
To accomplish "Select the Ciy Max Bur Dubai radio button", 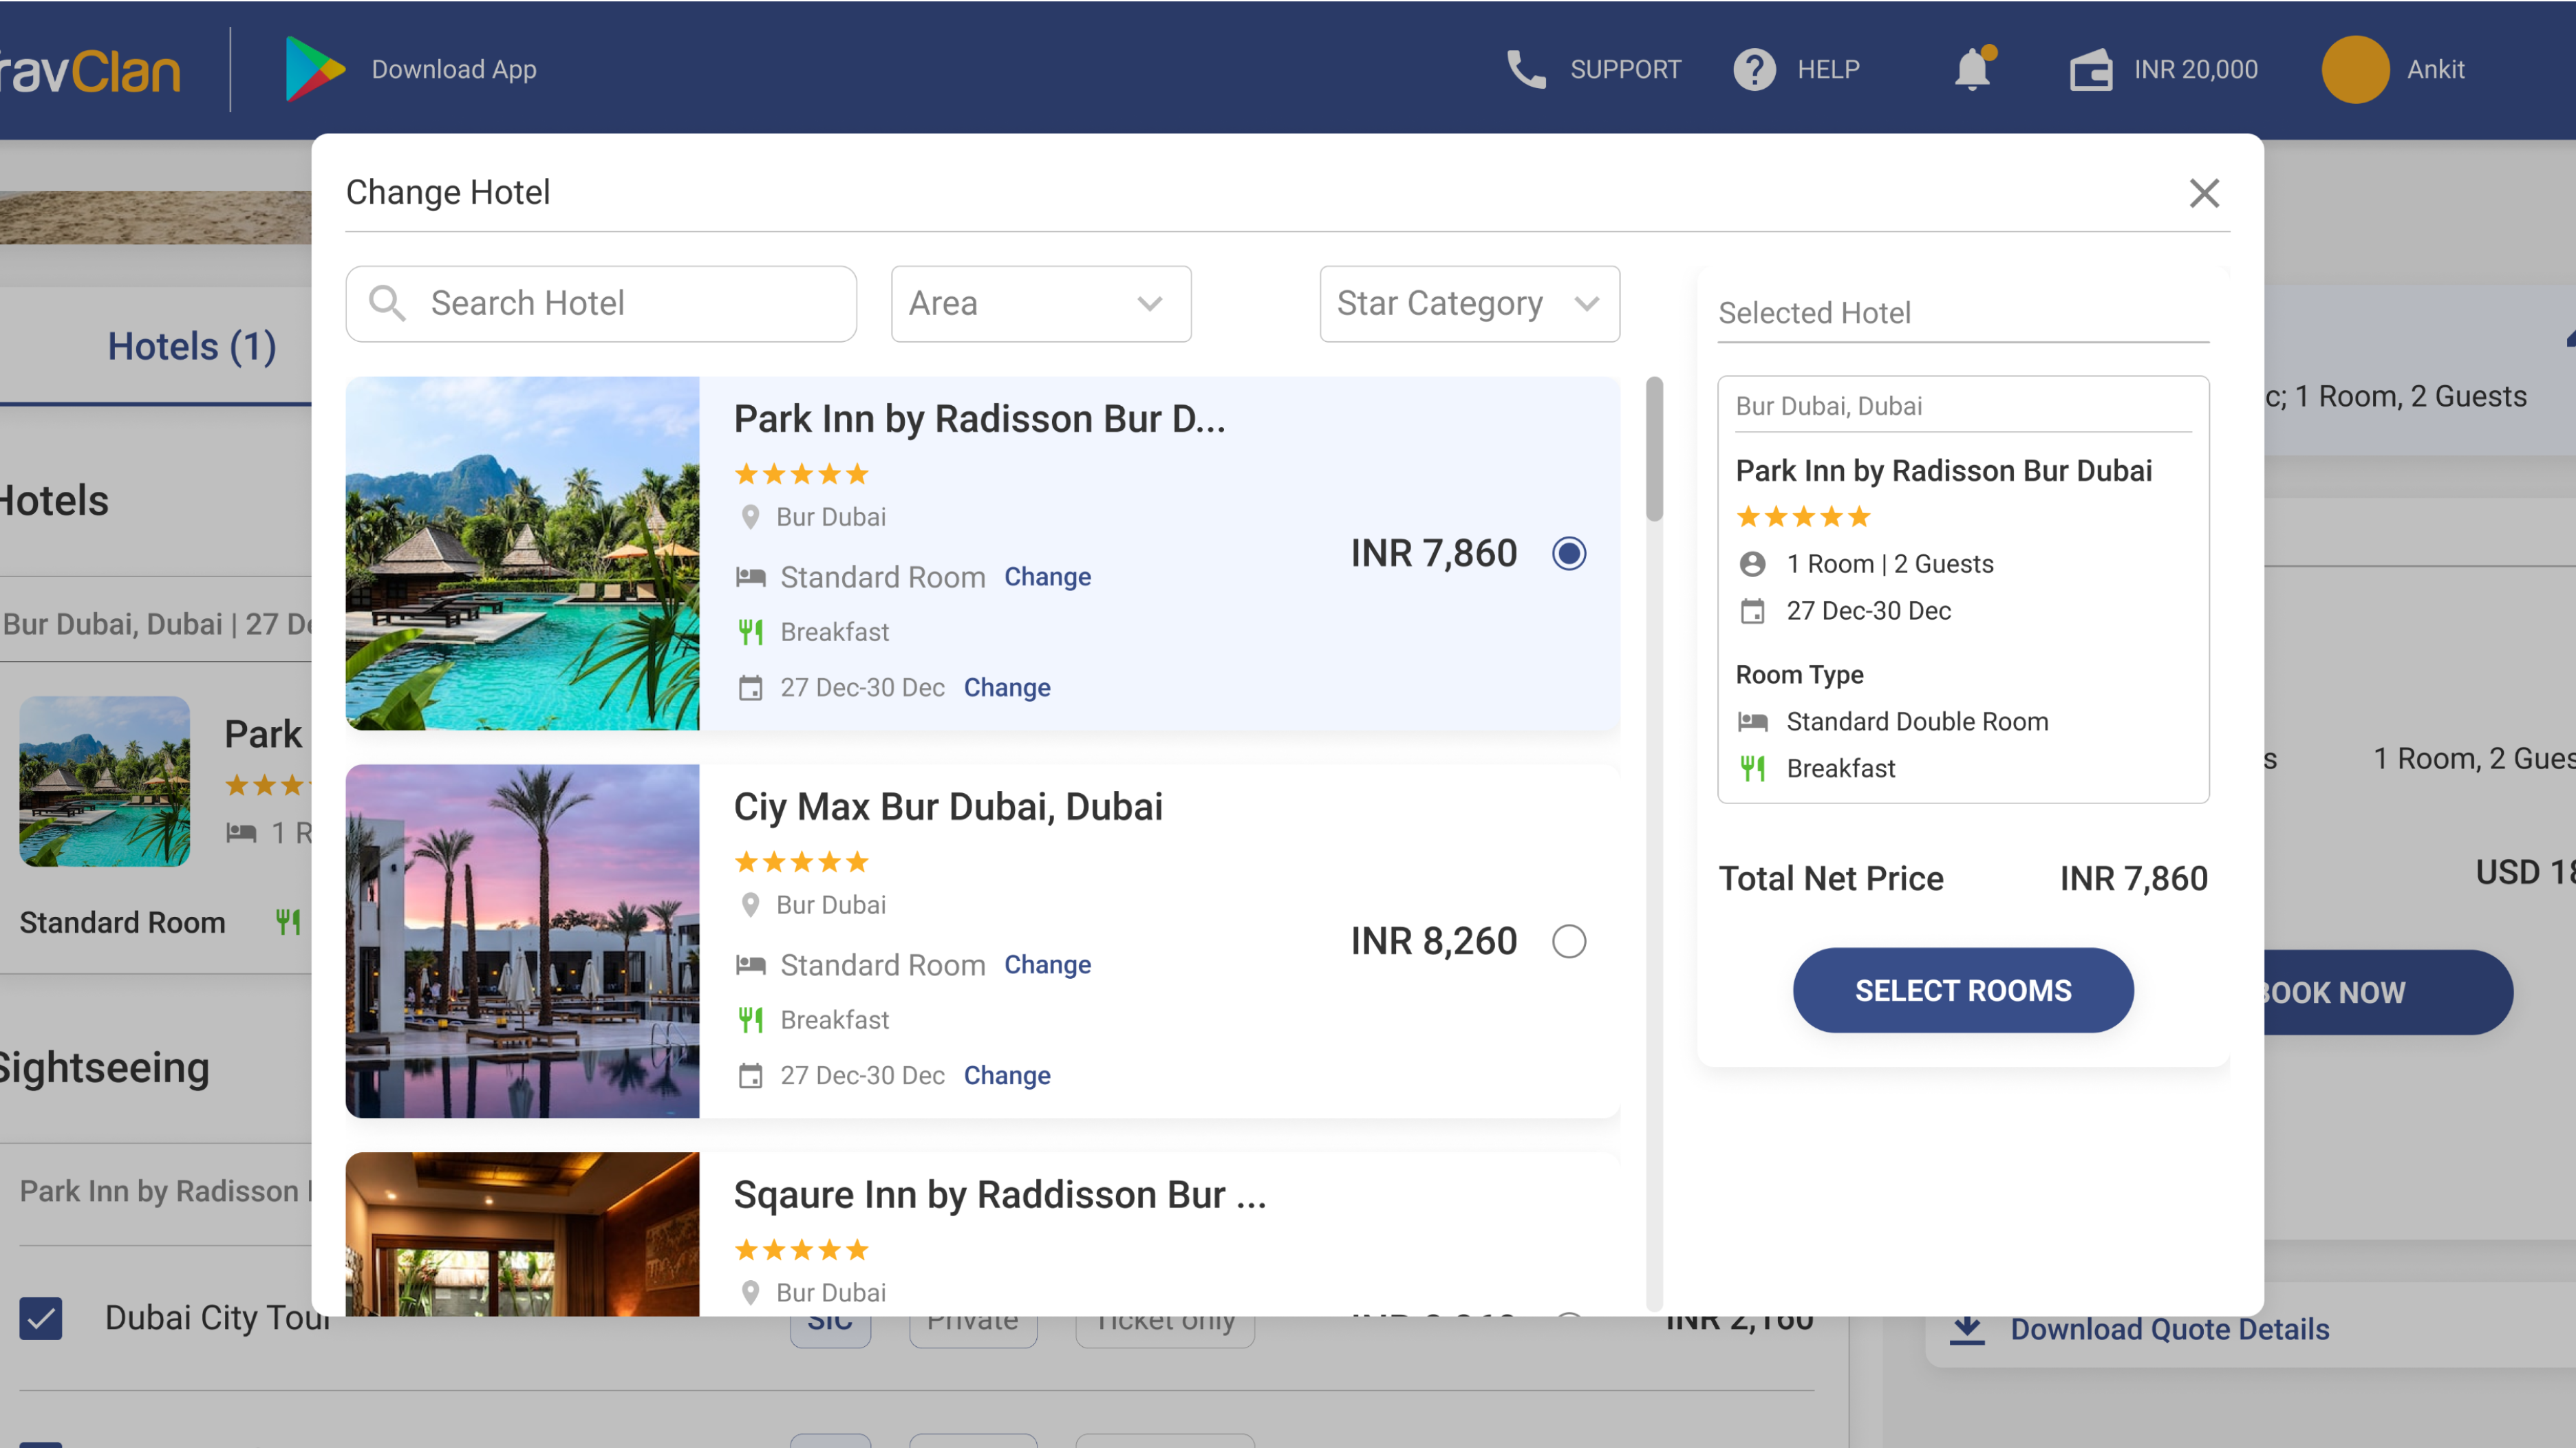I will point(1569,941).
